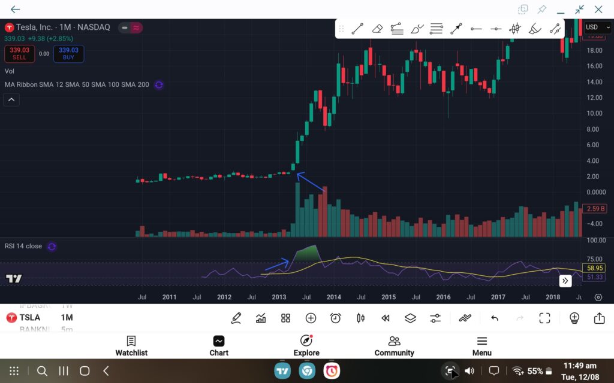The height and width of the screenshot is (383, 614).
Task: Select the parallel horizontal lines tool
Action: click(437, 29)
